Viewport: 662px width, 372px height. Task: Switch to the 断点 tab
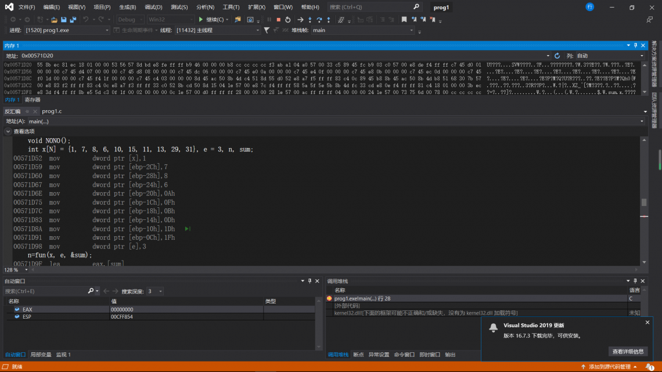tap(358, 355)
